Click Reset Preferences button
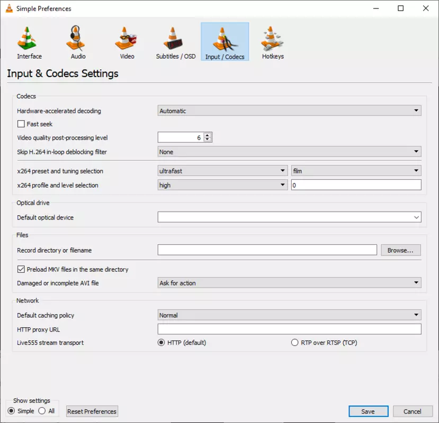This screenshot has height=423, width=439. (x=92, y=411)
